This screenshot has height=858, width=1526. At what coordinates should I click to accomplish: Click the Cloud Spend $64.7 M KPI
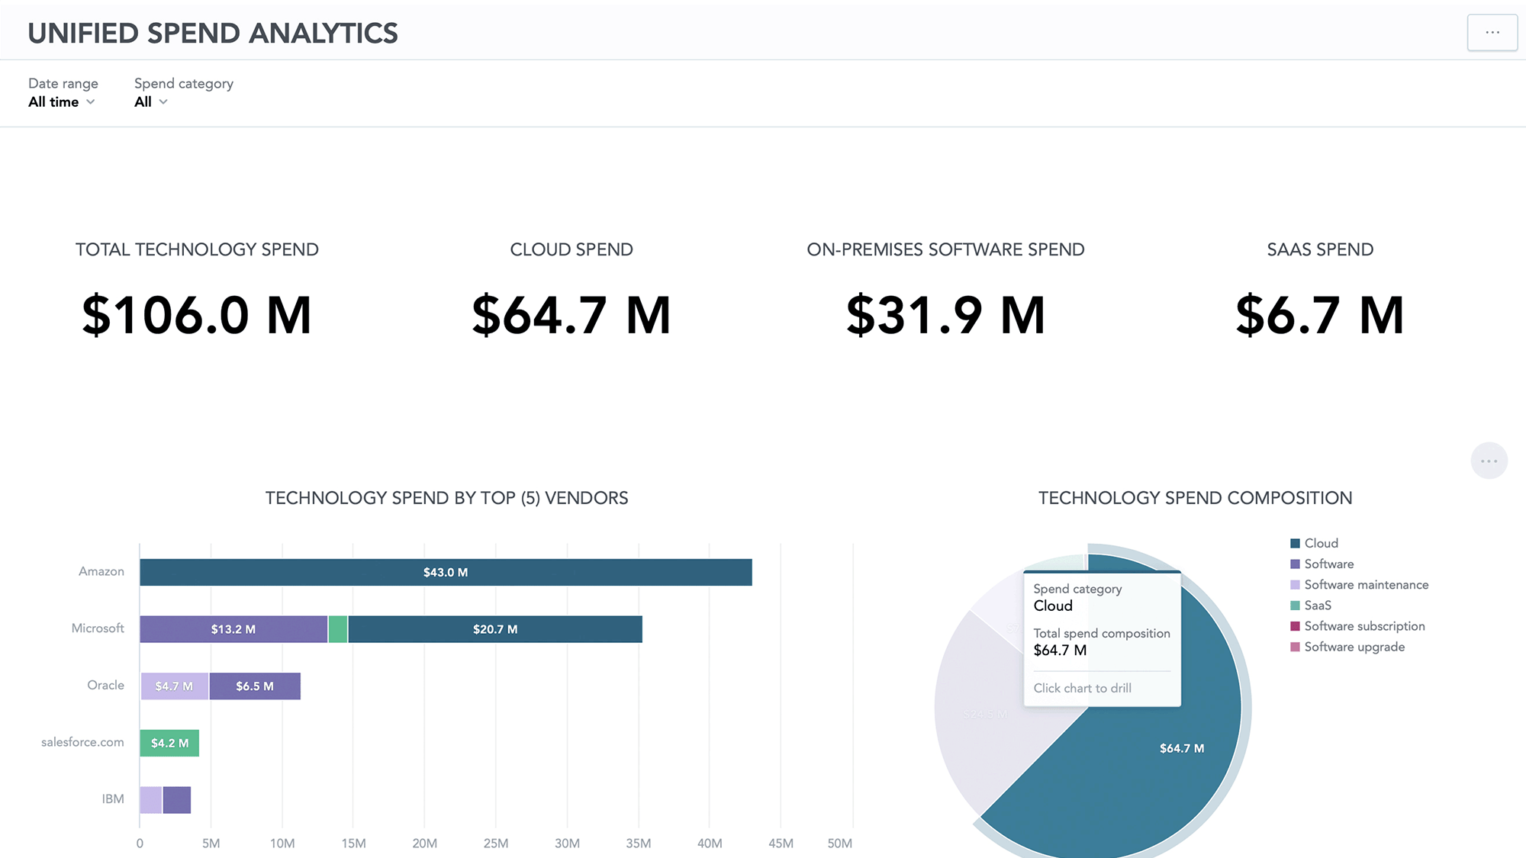[571, 315]
